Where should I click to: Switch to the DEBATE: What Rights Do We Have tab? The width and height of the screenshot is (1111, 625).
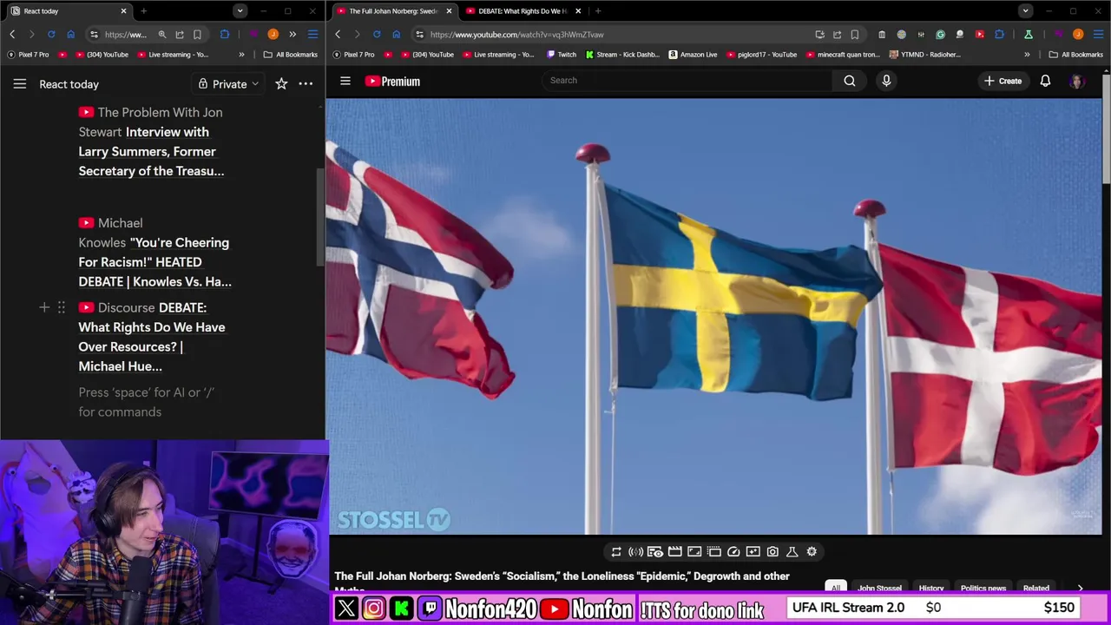(522, 11)
